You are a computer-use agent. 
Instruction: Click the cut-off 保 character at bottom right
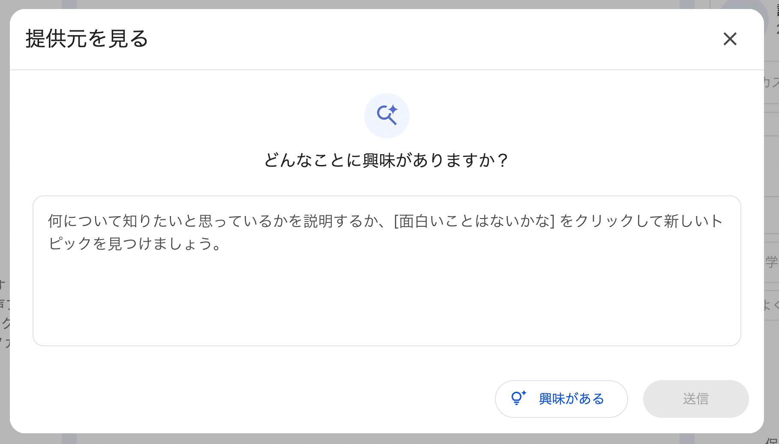pos(772,440)
